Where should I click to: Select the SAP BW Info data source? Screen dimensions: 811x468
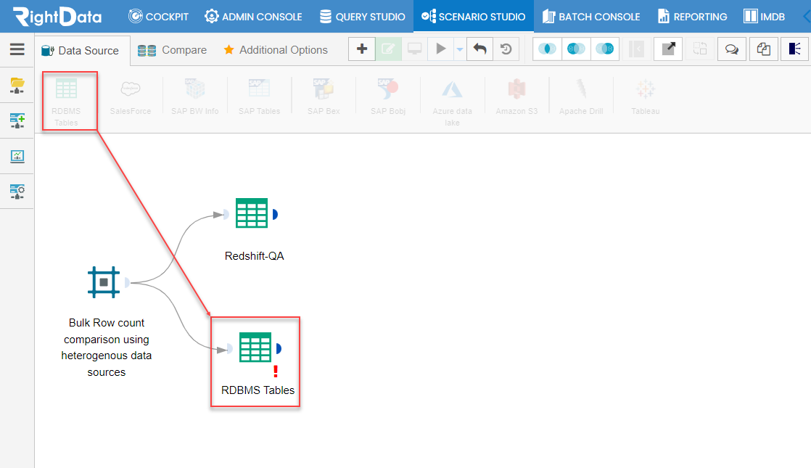[195, 97]
